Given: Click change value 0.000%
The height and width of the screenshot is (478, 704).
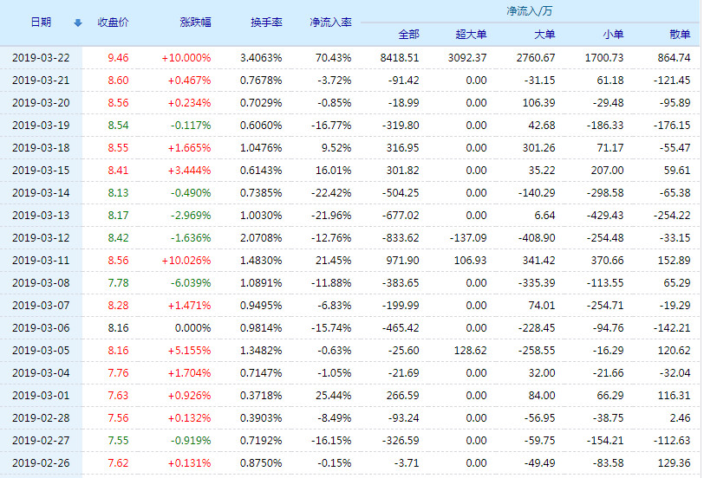Looking at the screenshot, I should 193,328.
